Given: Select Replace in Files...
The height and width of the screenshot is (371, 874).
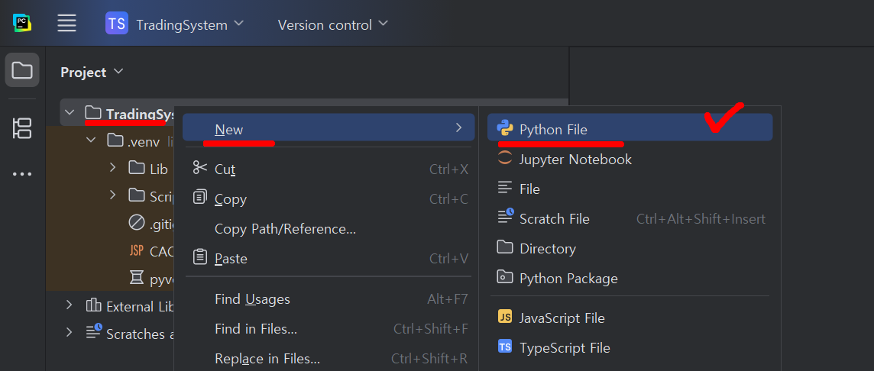Looking at the screenshot, I should click(x=329, y=357).
